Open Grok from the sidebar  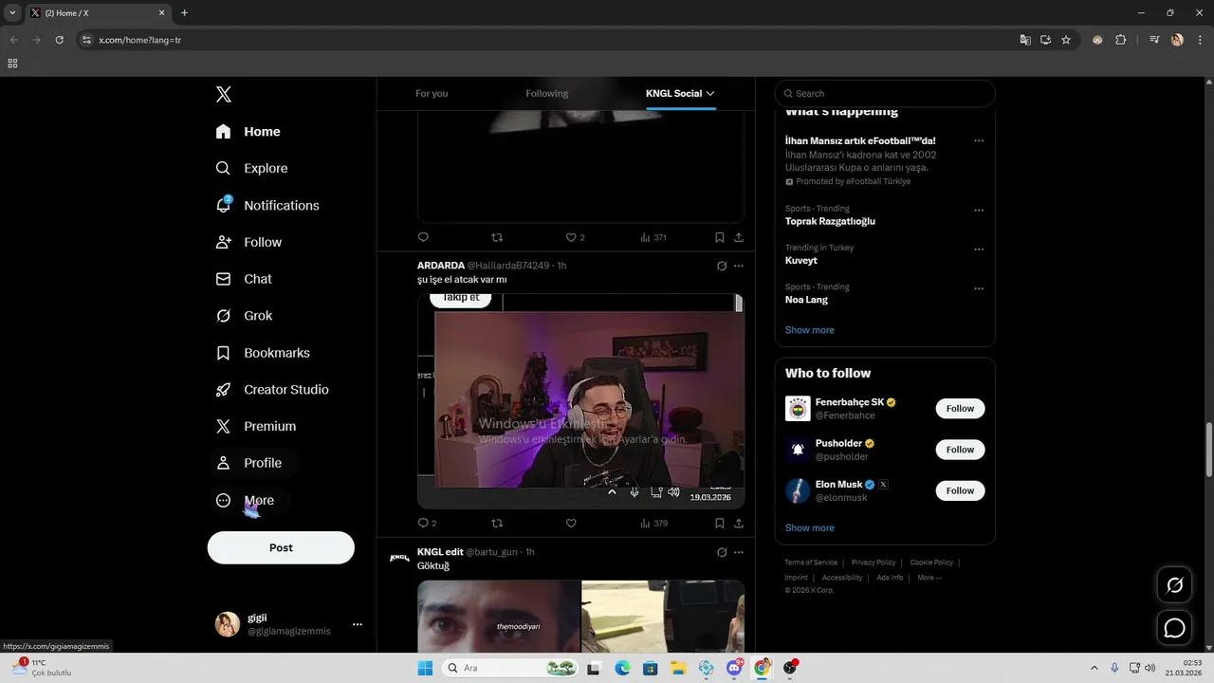(x=244, y=316)
